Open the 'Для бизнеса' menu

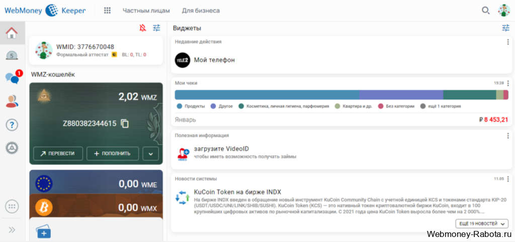[x=201, y=11]
